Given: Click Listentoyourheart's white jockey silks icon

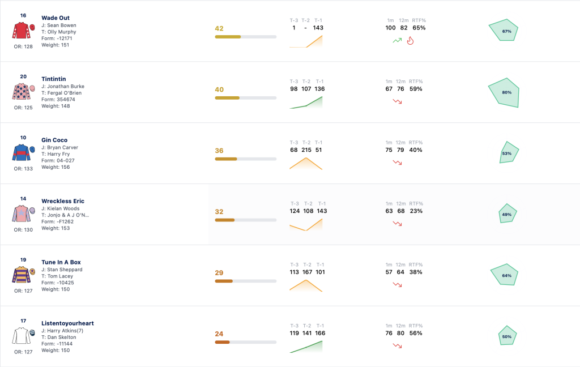Looking at the screenshot, I should tap(23, 335).
